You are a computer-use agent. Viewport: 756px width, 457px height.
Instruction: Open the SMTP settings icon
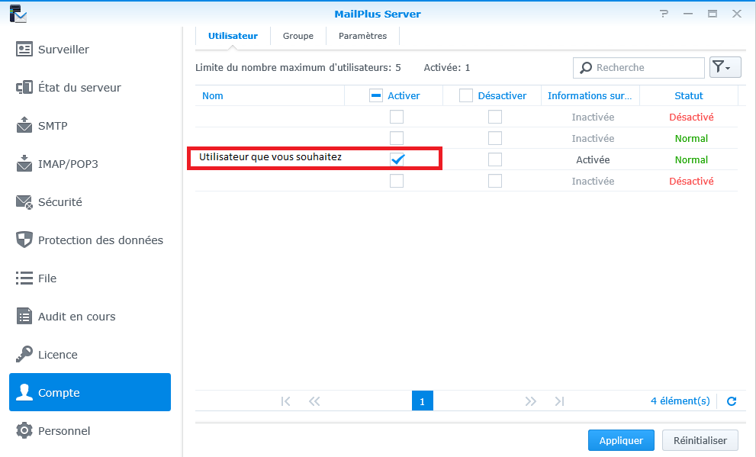click(24, 126)
